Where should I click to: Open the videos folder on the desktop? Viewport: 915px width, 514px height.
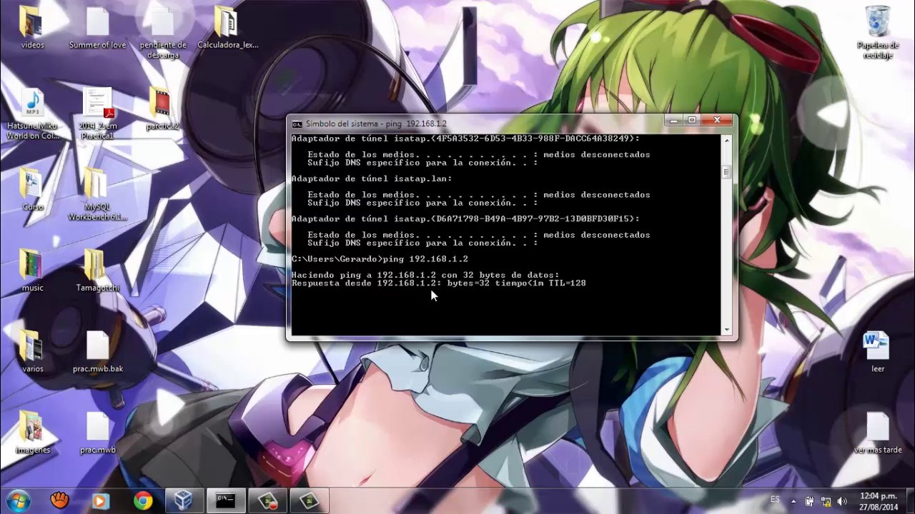coord(32,28)
